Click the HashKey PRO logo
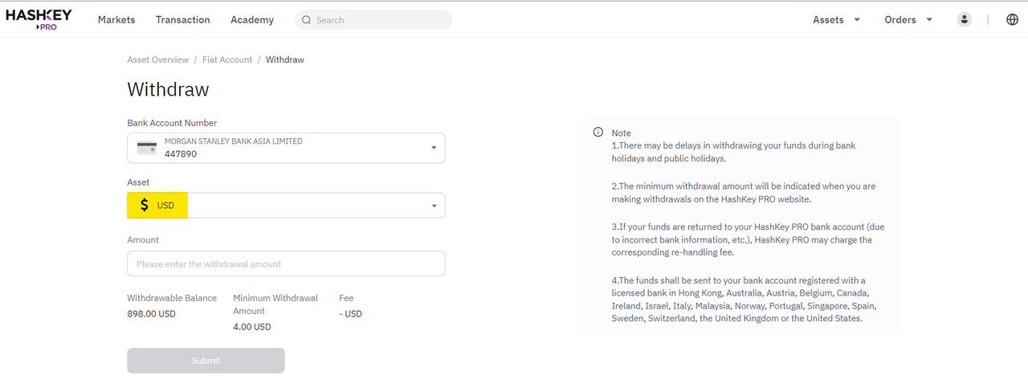This screenshot has width=1028, height=388. click(39, 19)
